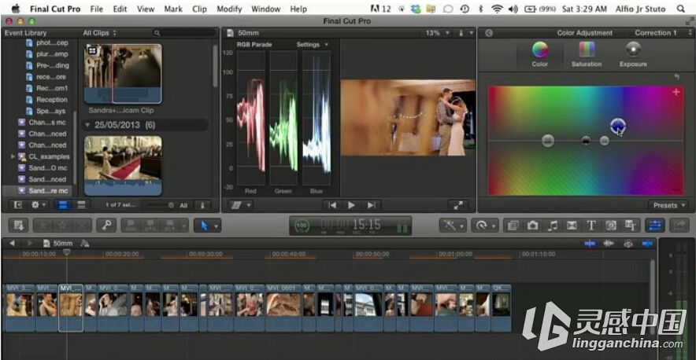Select the Reception event

[x=52, y=99]
